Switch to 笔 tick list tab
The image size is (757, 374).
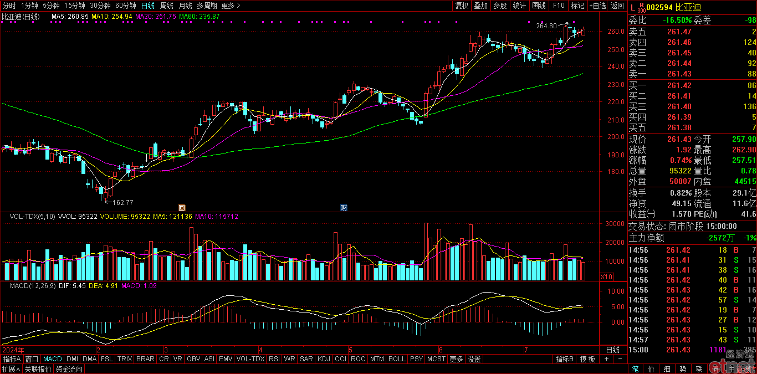click(x=635, y=369)
